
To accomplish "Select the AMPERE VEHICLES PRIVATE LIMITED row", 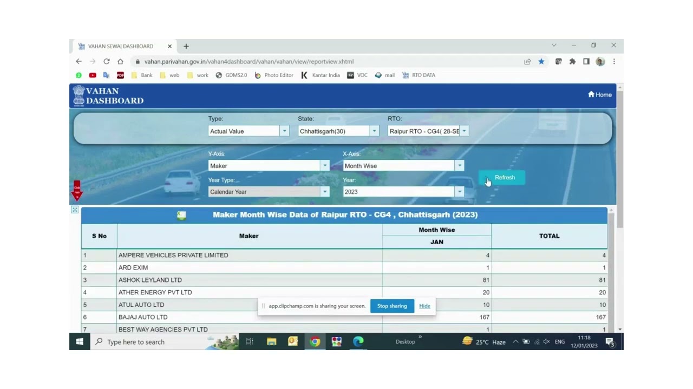I will (x=344, y=255).
